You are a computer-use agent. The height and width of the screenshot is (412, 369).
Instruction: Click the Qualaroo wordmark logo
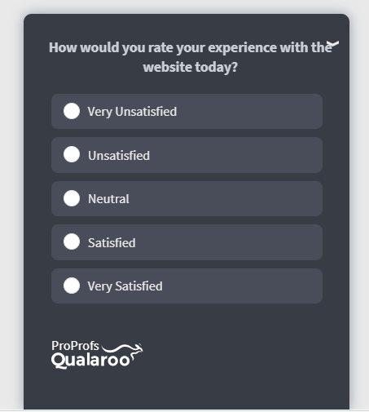coord(90,361)
